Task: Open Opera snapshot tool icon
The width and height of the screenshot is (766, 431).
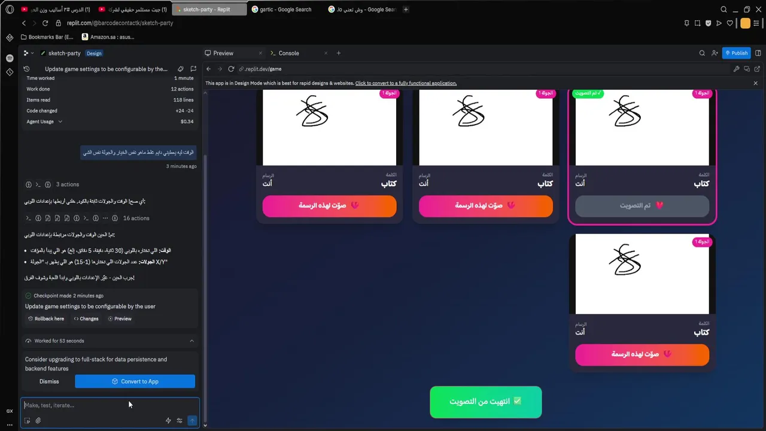Action: coord(697,23)
